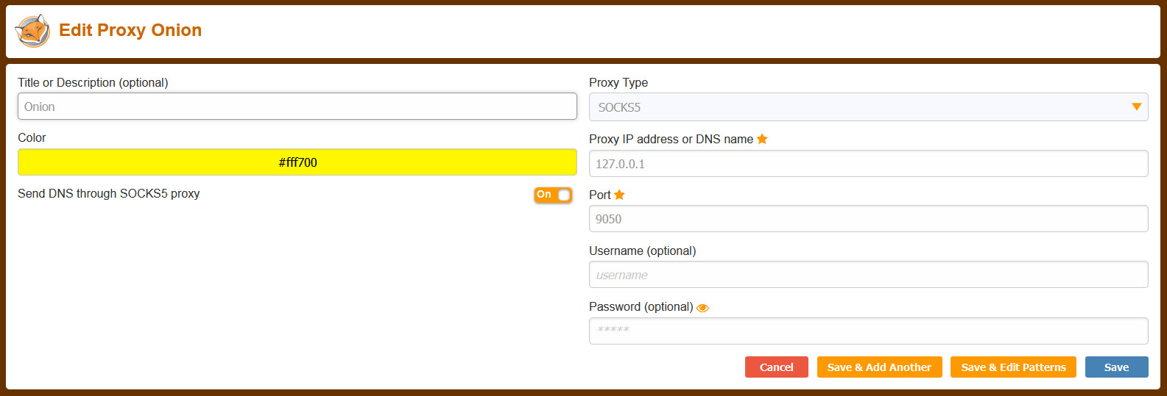1167x396 pixels.
Task: Click the Title or Description input field
Action: pos(297,107)
